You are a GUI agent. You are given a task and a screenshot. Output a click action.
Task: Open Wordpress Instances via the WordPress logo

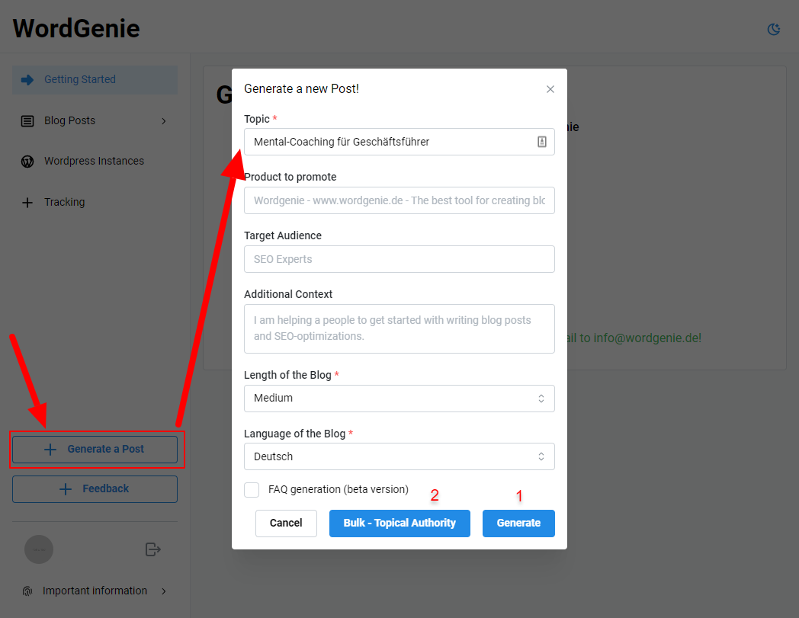(27, 161)
